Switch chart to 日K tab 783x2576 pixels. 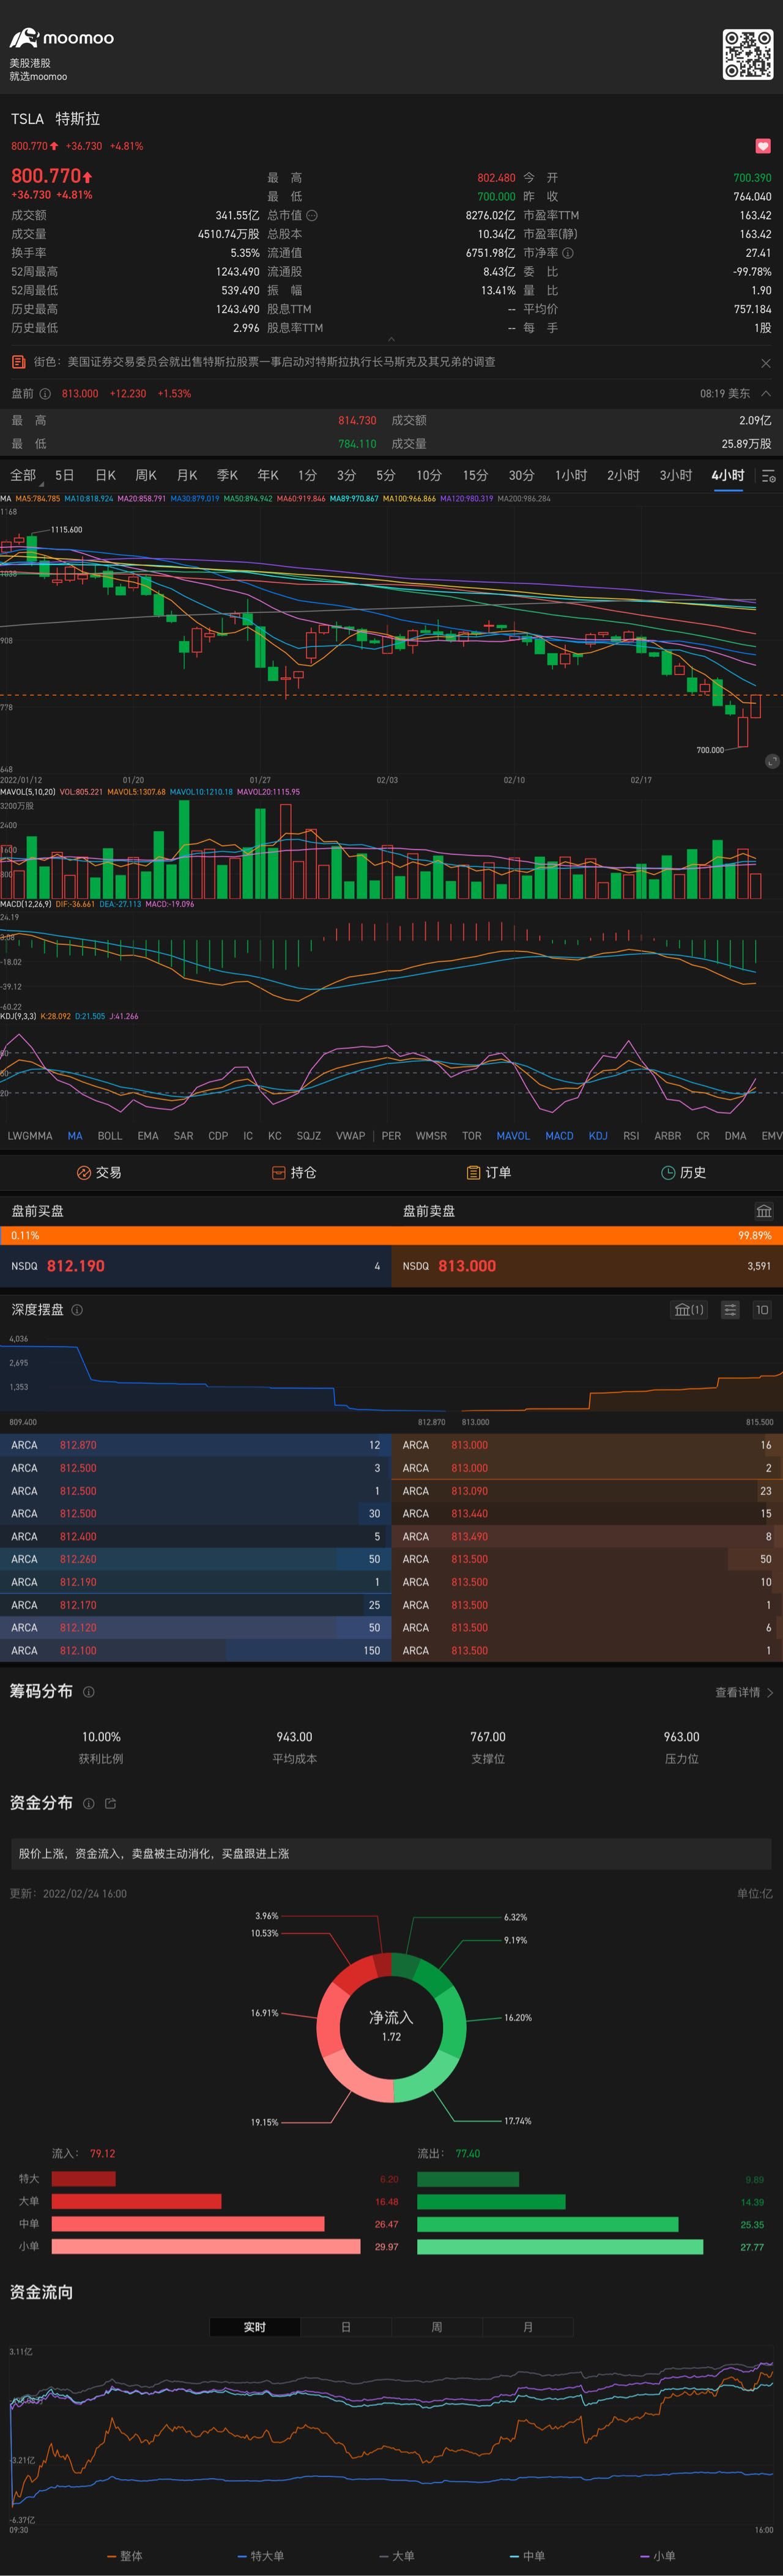pyautogui.click(x=105, y=475)
